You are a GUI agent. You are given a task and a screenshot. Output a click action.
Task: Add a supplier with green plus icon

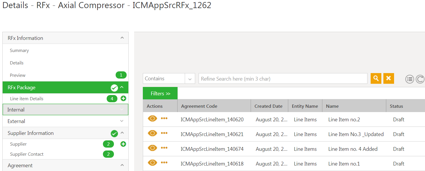point(123,144)
